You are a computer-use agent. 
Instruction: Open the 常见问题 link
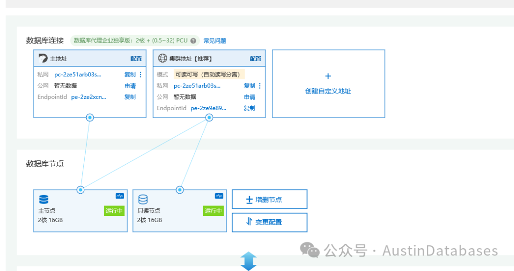pos(215,40)
